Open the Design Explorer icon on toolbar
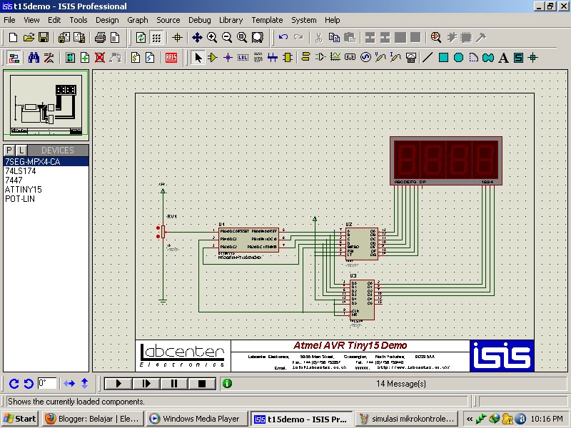 (x=435, y=37)
